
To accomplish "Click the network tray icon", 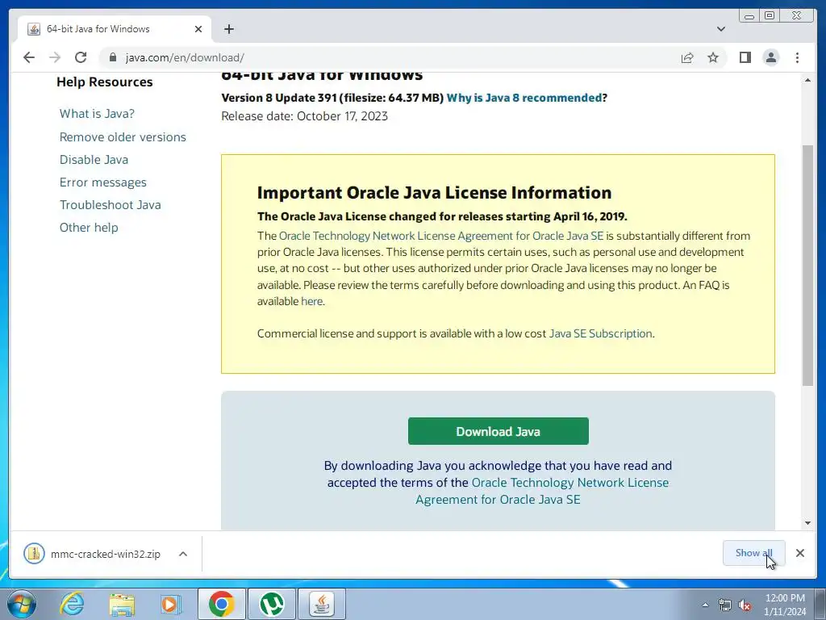I will (x=725, y=605).
